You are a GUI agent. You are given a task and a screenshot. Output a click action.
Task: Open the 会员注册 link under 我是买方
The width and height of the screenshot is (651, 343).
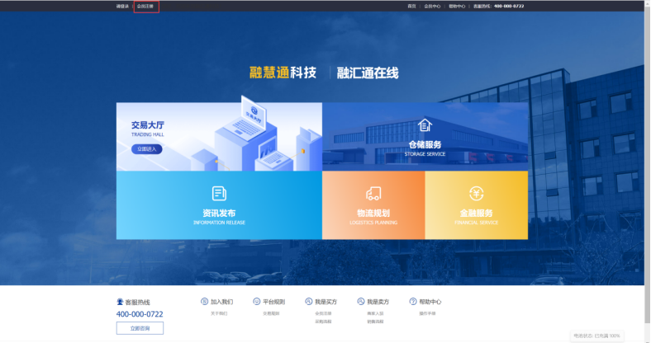323,313
